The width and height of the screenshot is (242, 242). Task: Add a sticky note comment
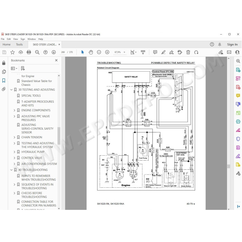[x=155, y=52]
